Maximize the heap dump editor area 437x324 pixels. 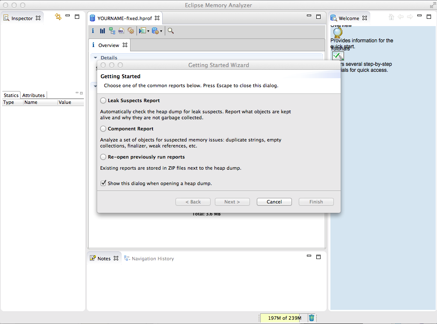(x=318, y=17)
